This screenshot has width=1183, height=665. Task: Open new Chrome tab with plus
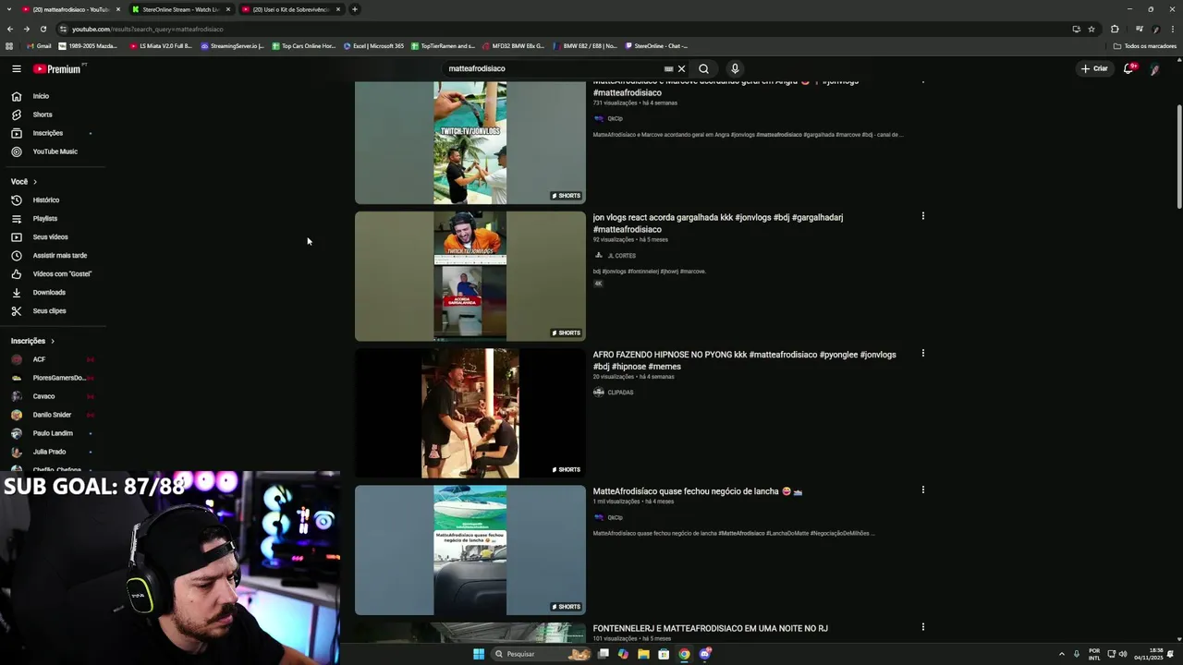coord(354,9)
